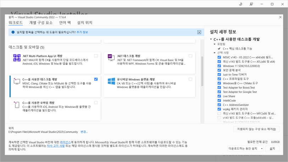This screenshot has height=162, width=288.
Task: Uncheck C++ AddressSanitizer option
Action: pos(219,105)
